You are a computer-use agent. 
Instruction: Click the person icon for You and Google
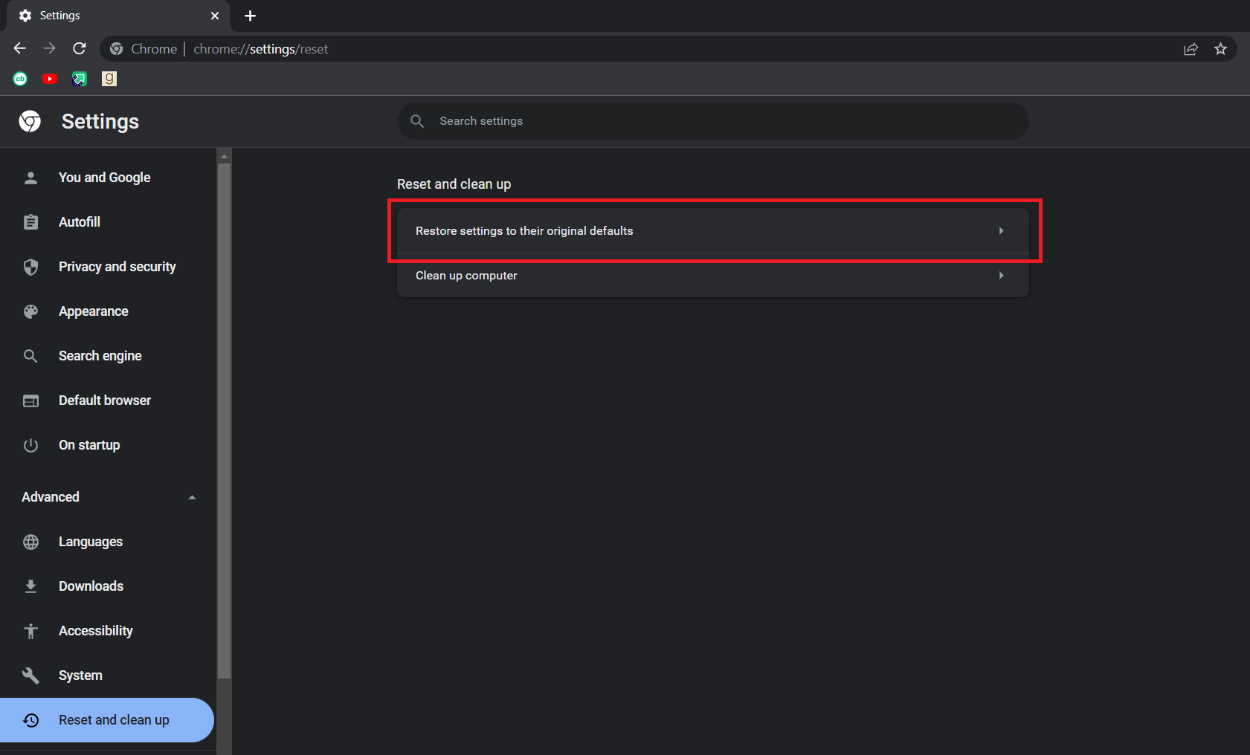tap(30, 178)
